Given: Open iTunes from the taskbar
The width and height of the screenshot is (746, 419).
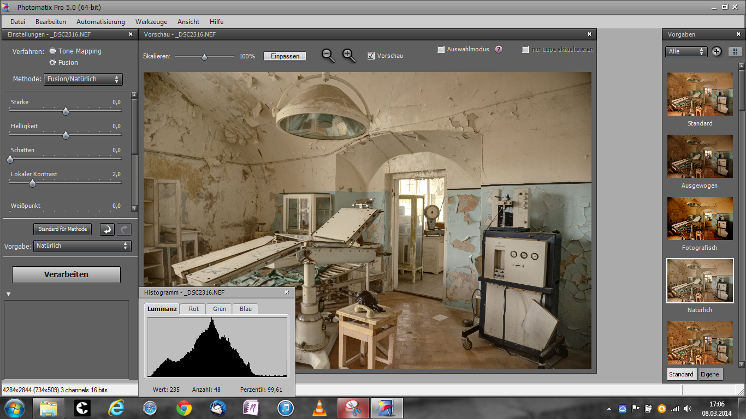Looking at the screenshot, I should coord(286,408).
